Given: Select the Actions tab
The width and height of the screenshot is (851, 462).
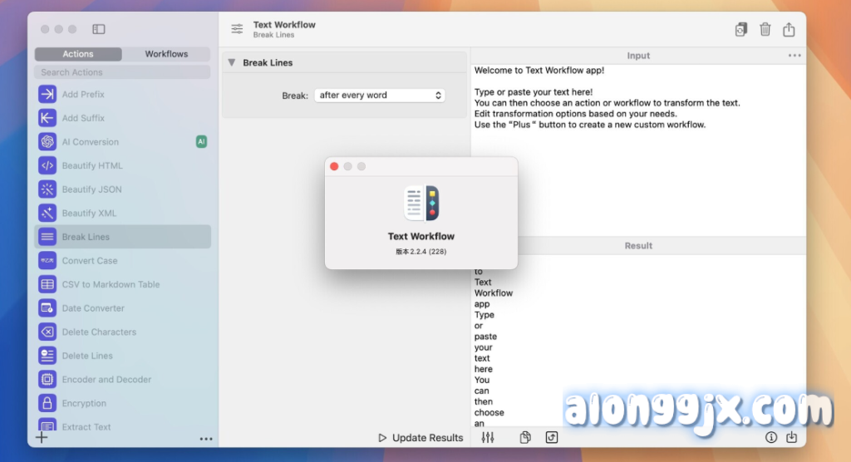Looking at the screenshot, I should click(x=78, y=54).
